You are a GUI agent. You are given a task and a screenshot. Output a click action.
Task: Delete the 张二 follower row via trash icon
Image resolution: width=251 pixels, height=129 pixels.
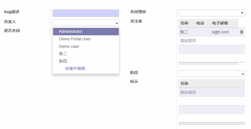(x=242, y=32)
